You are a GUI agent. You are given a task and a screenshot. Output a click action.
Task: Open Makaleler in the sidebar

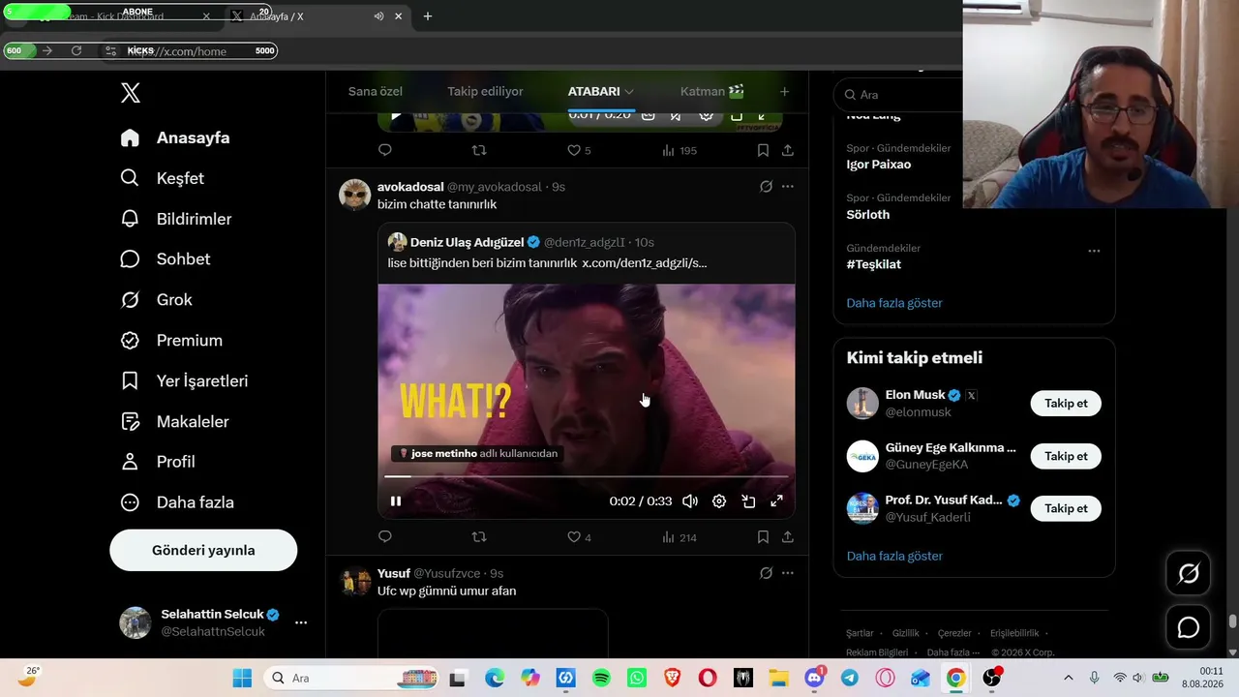174,422
